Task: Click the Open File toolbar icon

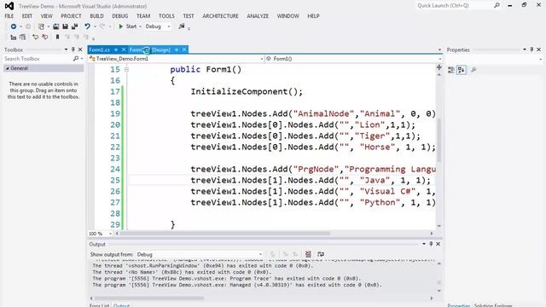Action: point(55,26)
